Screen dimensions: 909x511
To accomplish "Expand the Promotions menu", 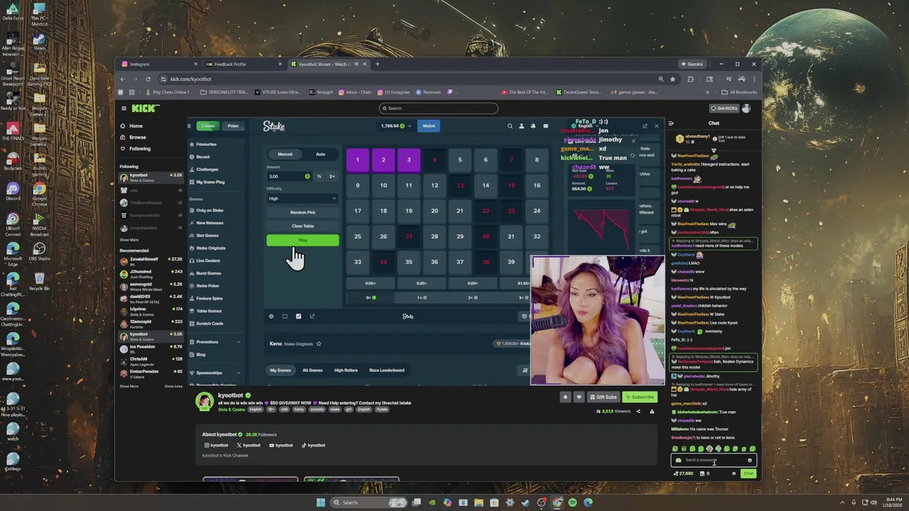I will tap(218, 342).
